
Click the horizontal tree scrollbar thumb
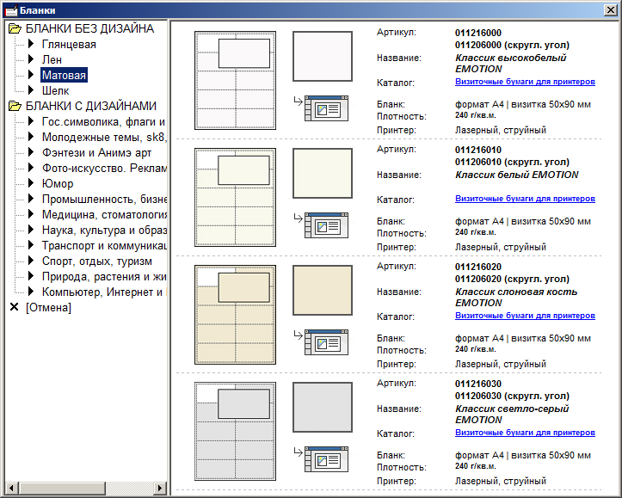[61, 488]
